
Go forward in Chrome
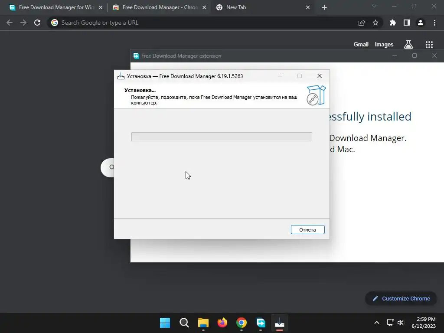click(x=23, y=23)
